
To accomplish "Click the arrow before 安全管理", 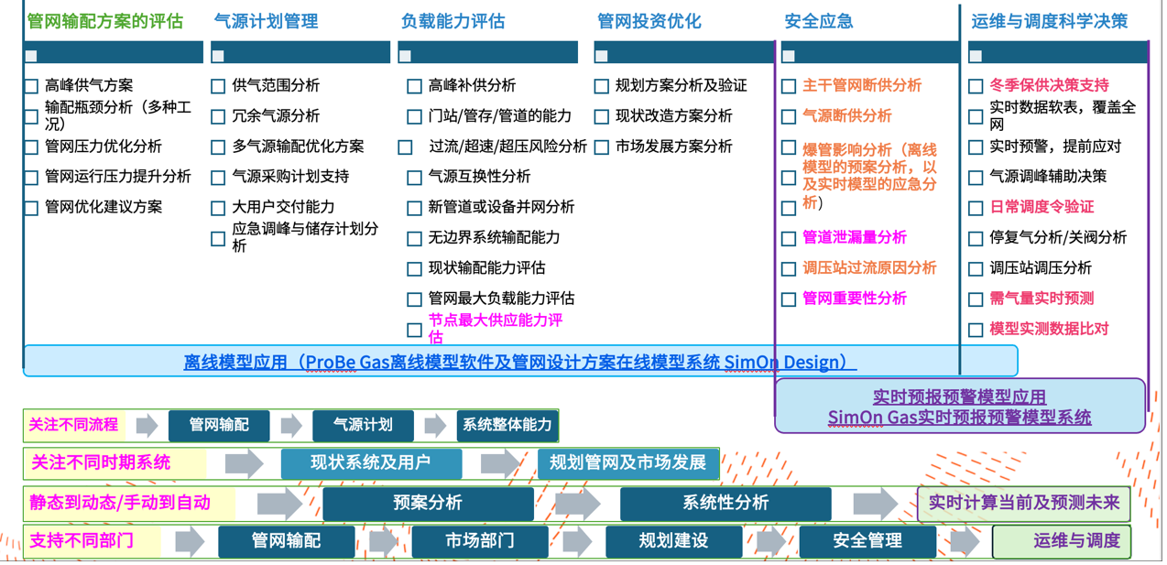I will tap(772, 541).
